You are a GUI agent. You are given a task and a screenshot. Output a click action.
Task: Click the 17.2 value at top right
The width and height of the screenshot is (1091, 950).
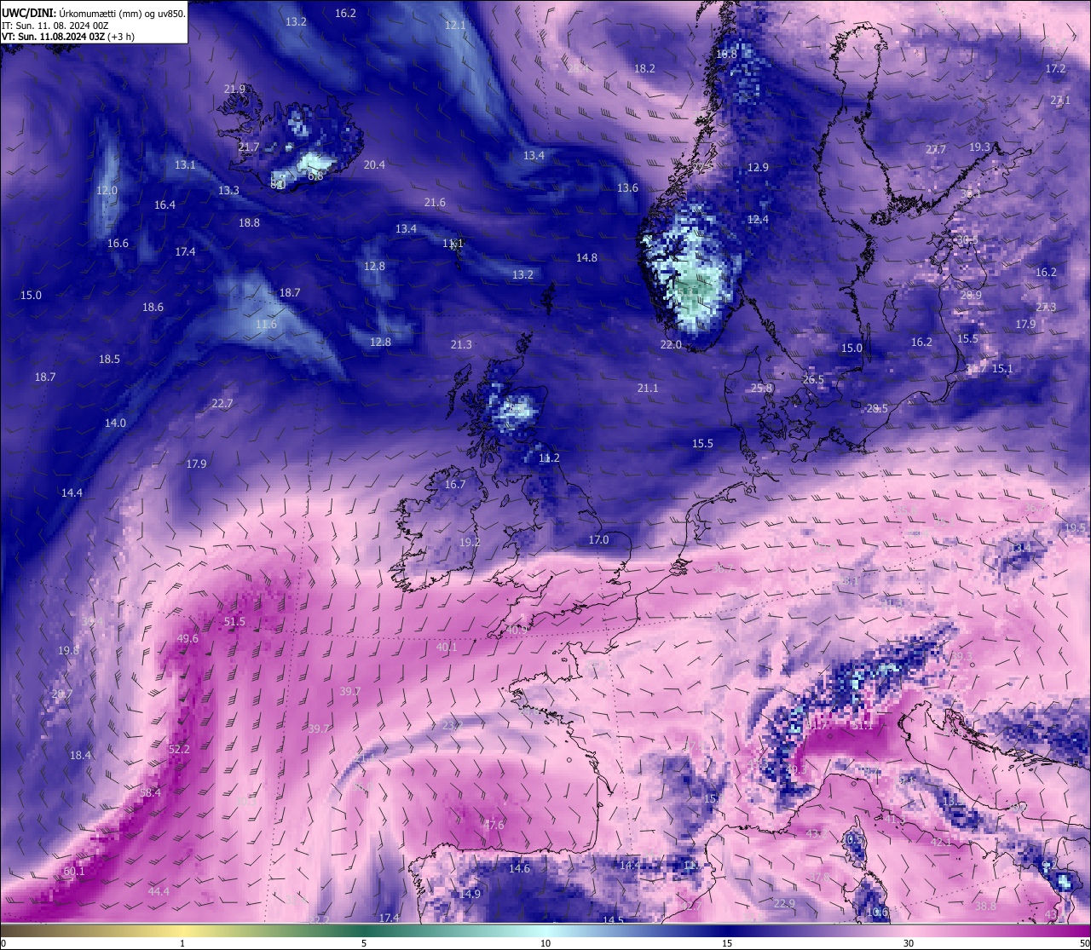point(1056,68)
